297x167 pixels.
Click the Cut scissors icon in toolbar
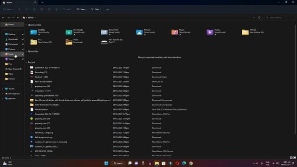(x=19, y=9)
